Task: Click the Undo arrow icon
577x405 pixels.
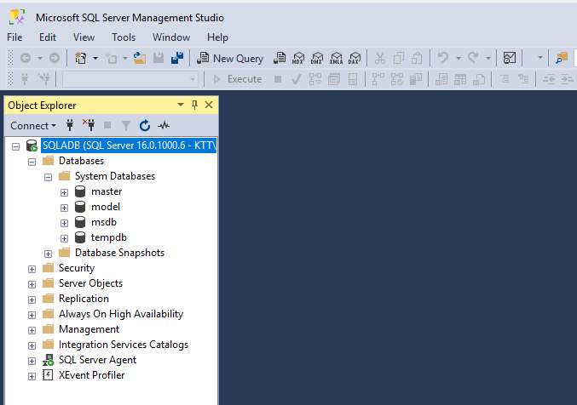Action: click(x=443, y=58)
